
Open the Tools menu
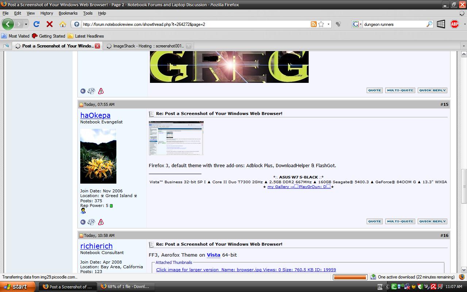click(88, 13)
